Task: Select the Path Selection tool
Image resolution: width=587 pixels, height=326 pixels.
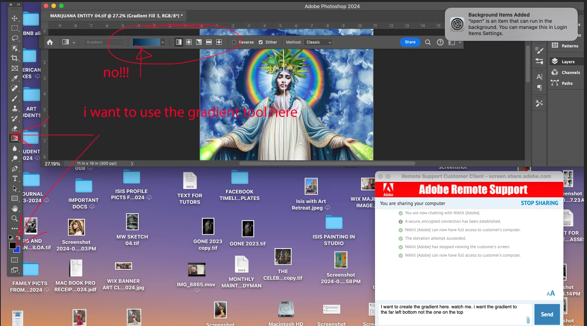Action: tap(15, 188)
